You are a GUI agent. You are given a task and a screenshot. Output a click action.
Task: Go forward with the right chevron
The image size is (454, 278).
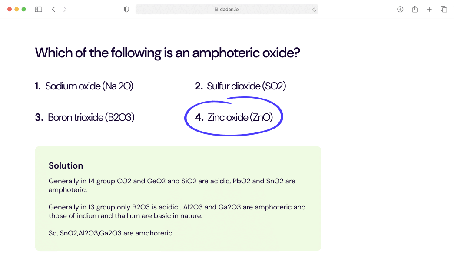pos(65,9)
